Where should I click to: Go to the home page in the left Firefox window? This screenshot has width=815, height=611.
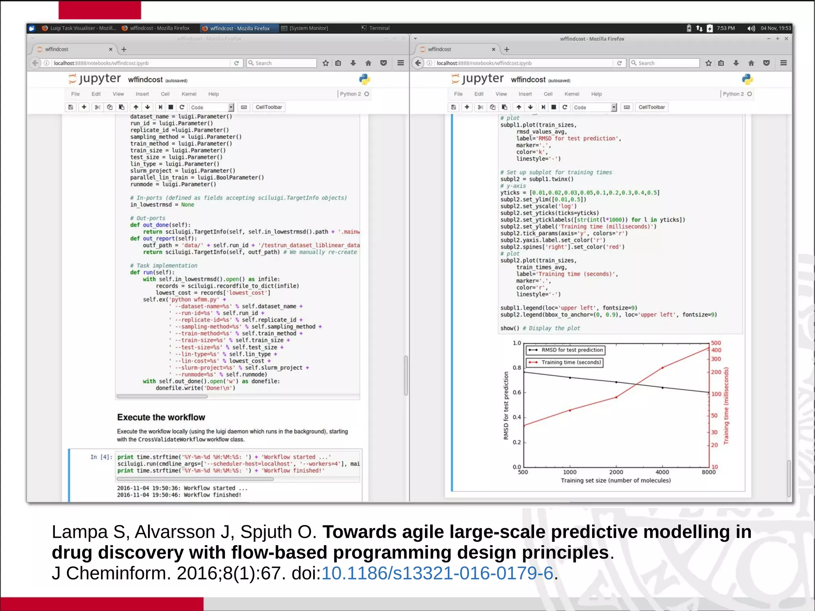[368, 63]
